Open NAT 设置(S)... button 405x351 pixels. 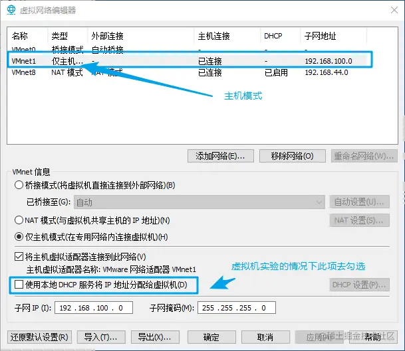click(359, 220)
